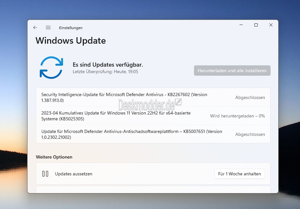Open the hamburger navigation menu
The width and height of the screenshot is (300, 209).
click(48, 27)
